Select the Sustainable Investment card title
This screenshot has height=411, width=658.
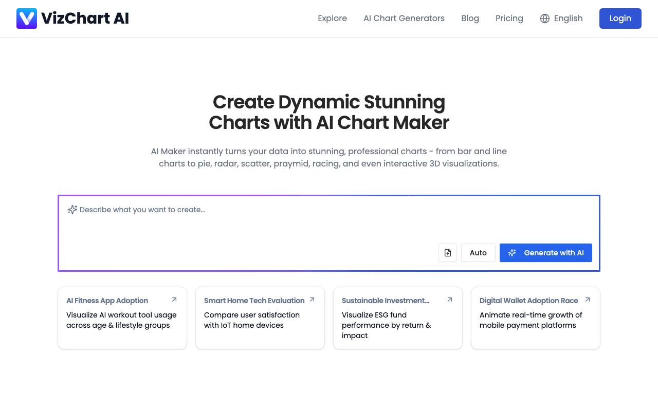[386, 301]
